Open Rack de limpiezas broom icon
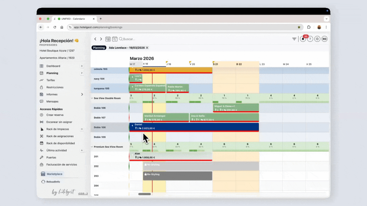The image size is (367, 206). 42,129
